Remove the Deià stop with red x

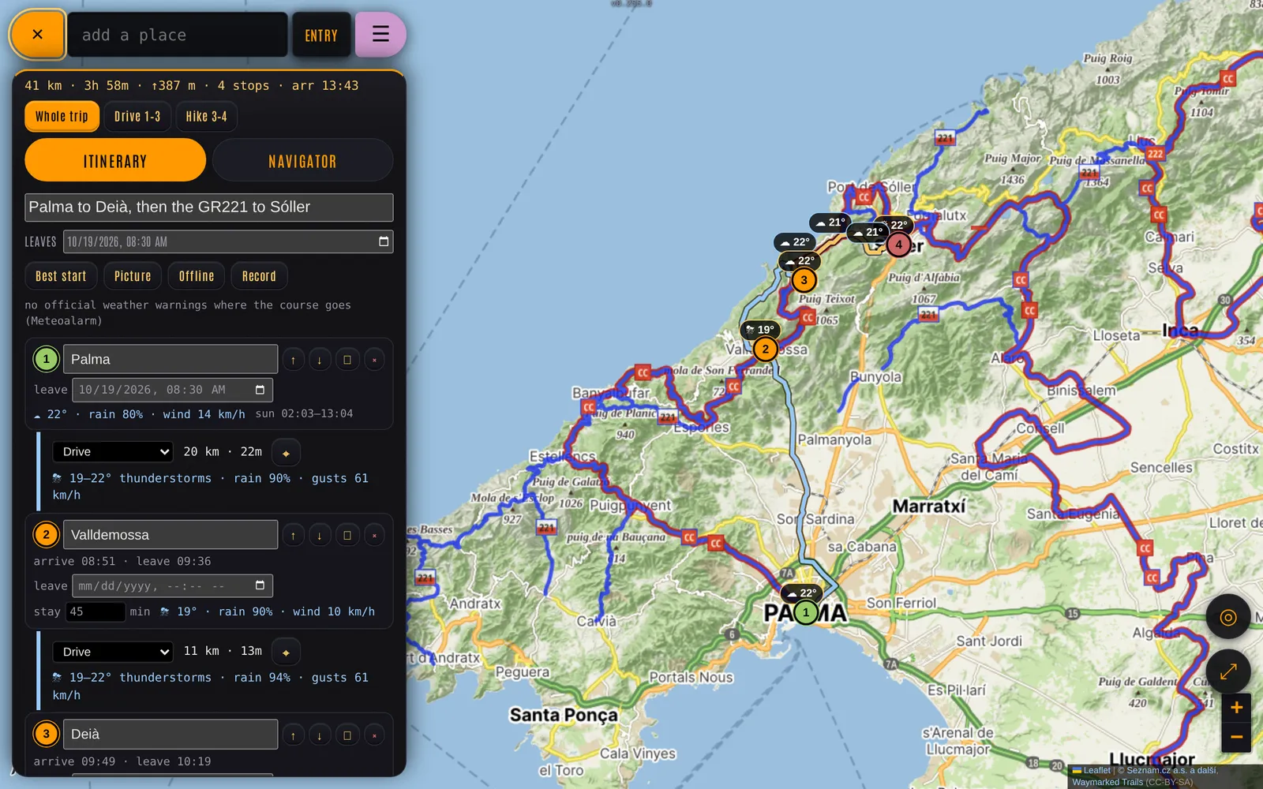[x=374, y=735]
